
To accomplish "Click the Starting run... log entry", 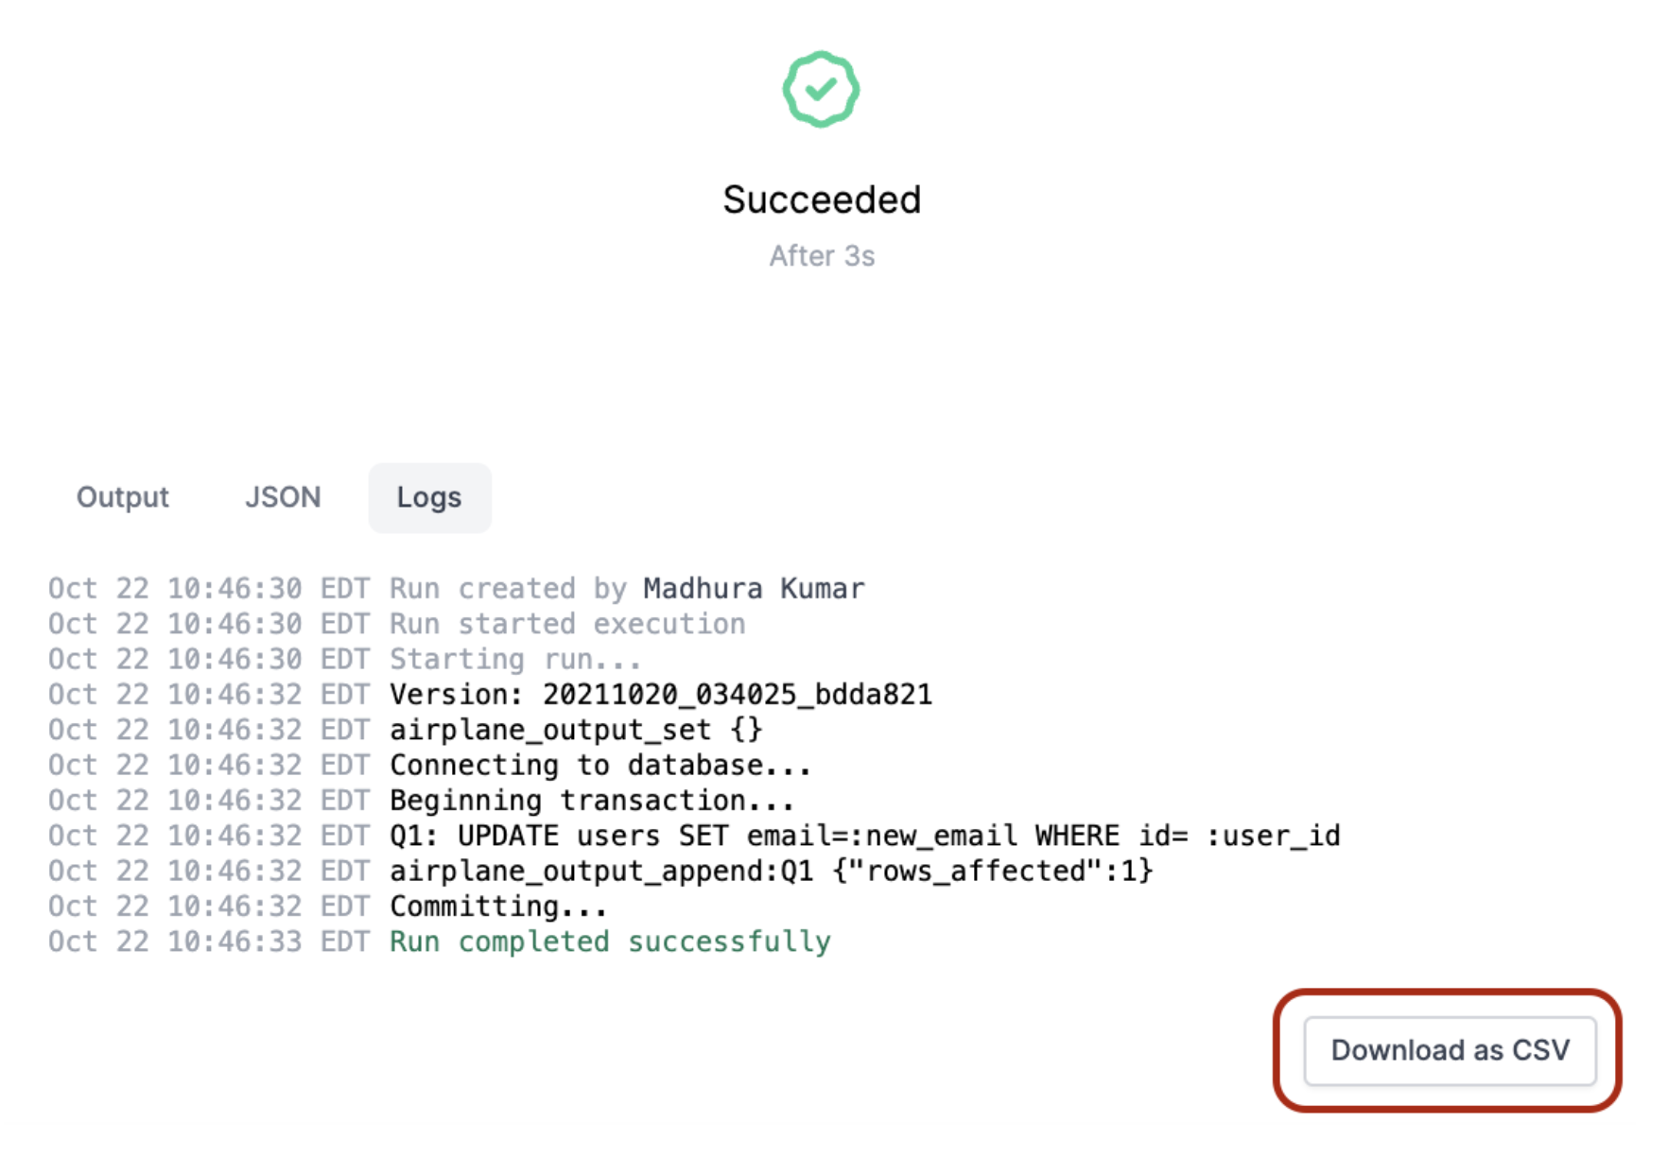I will tap(346, 659).
